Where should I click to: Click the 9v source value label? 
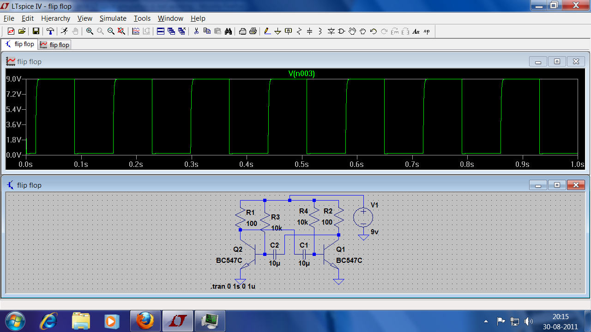tap(374, 232)
